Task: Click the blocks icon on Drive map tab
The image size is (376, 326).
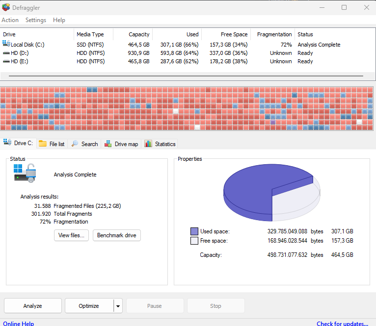Action: click(108, 144)
